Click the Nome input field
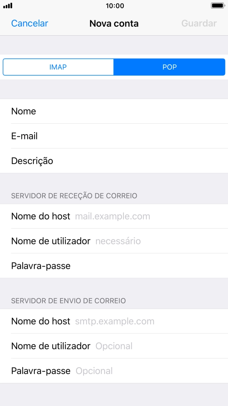The width and height of the screenshot is (228, 406). (x=114, y=111)
